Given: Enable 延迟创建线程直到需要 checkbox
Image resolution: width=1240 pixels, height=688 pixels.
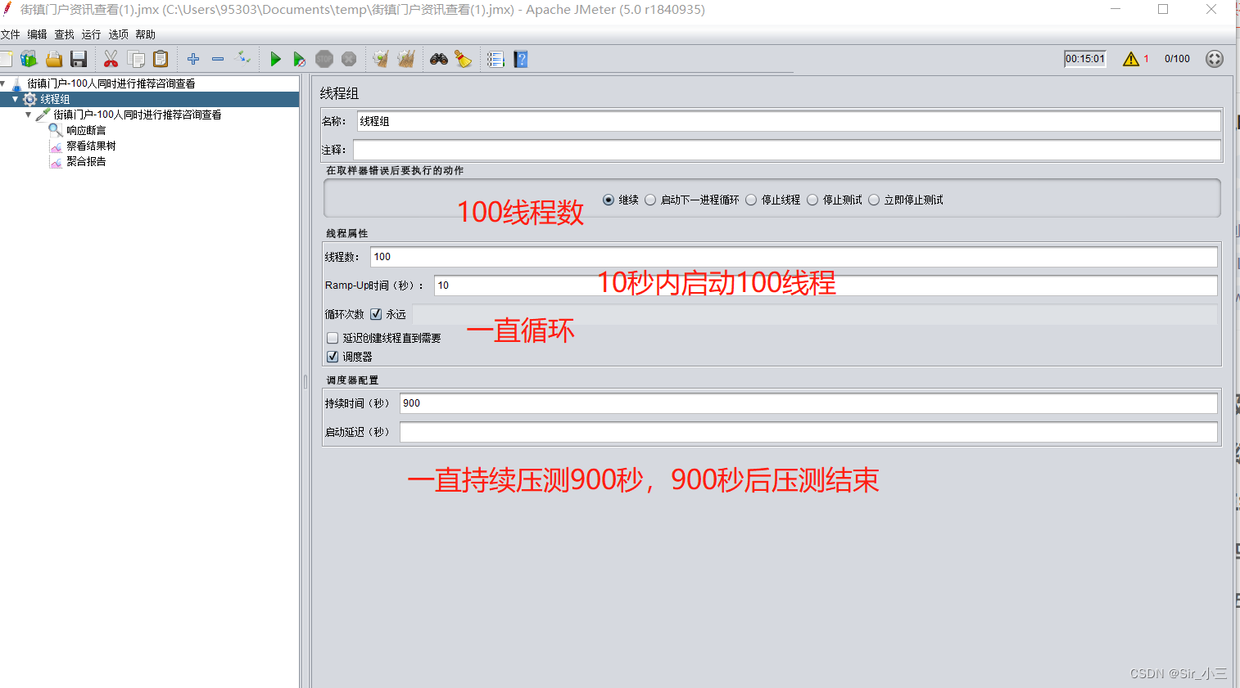Looking at the screenshot, I should [x=333, y=338].
